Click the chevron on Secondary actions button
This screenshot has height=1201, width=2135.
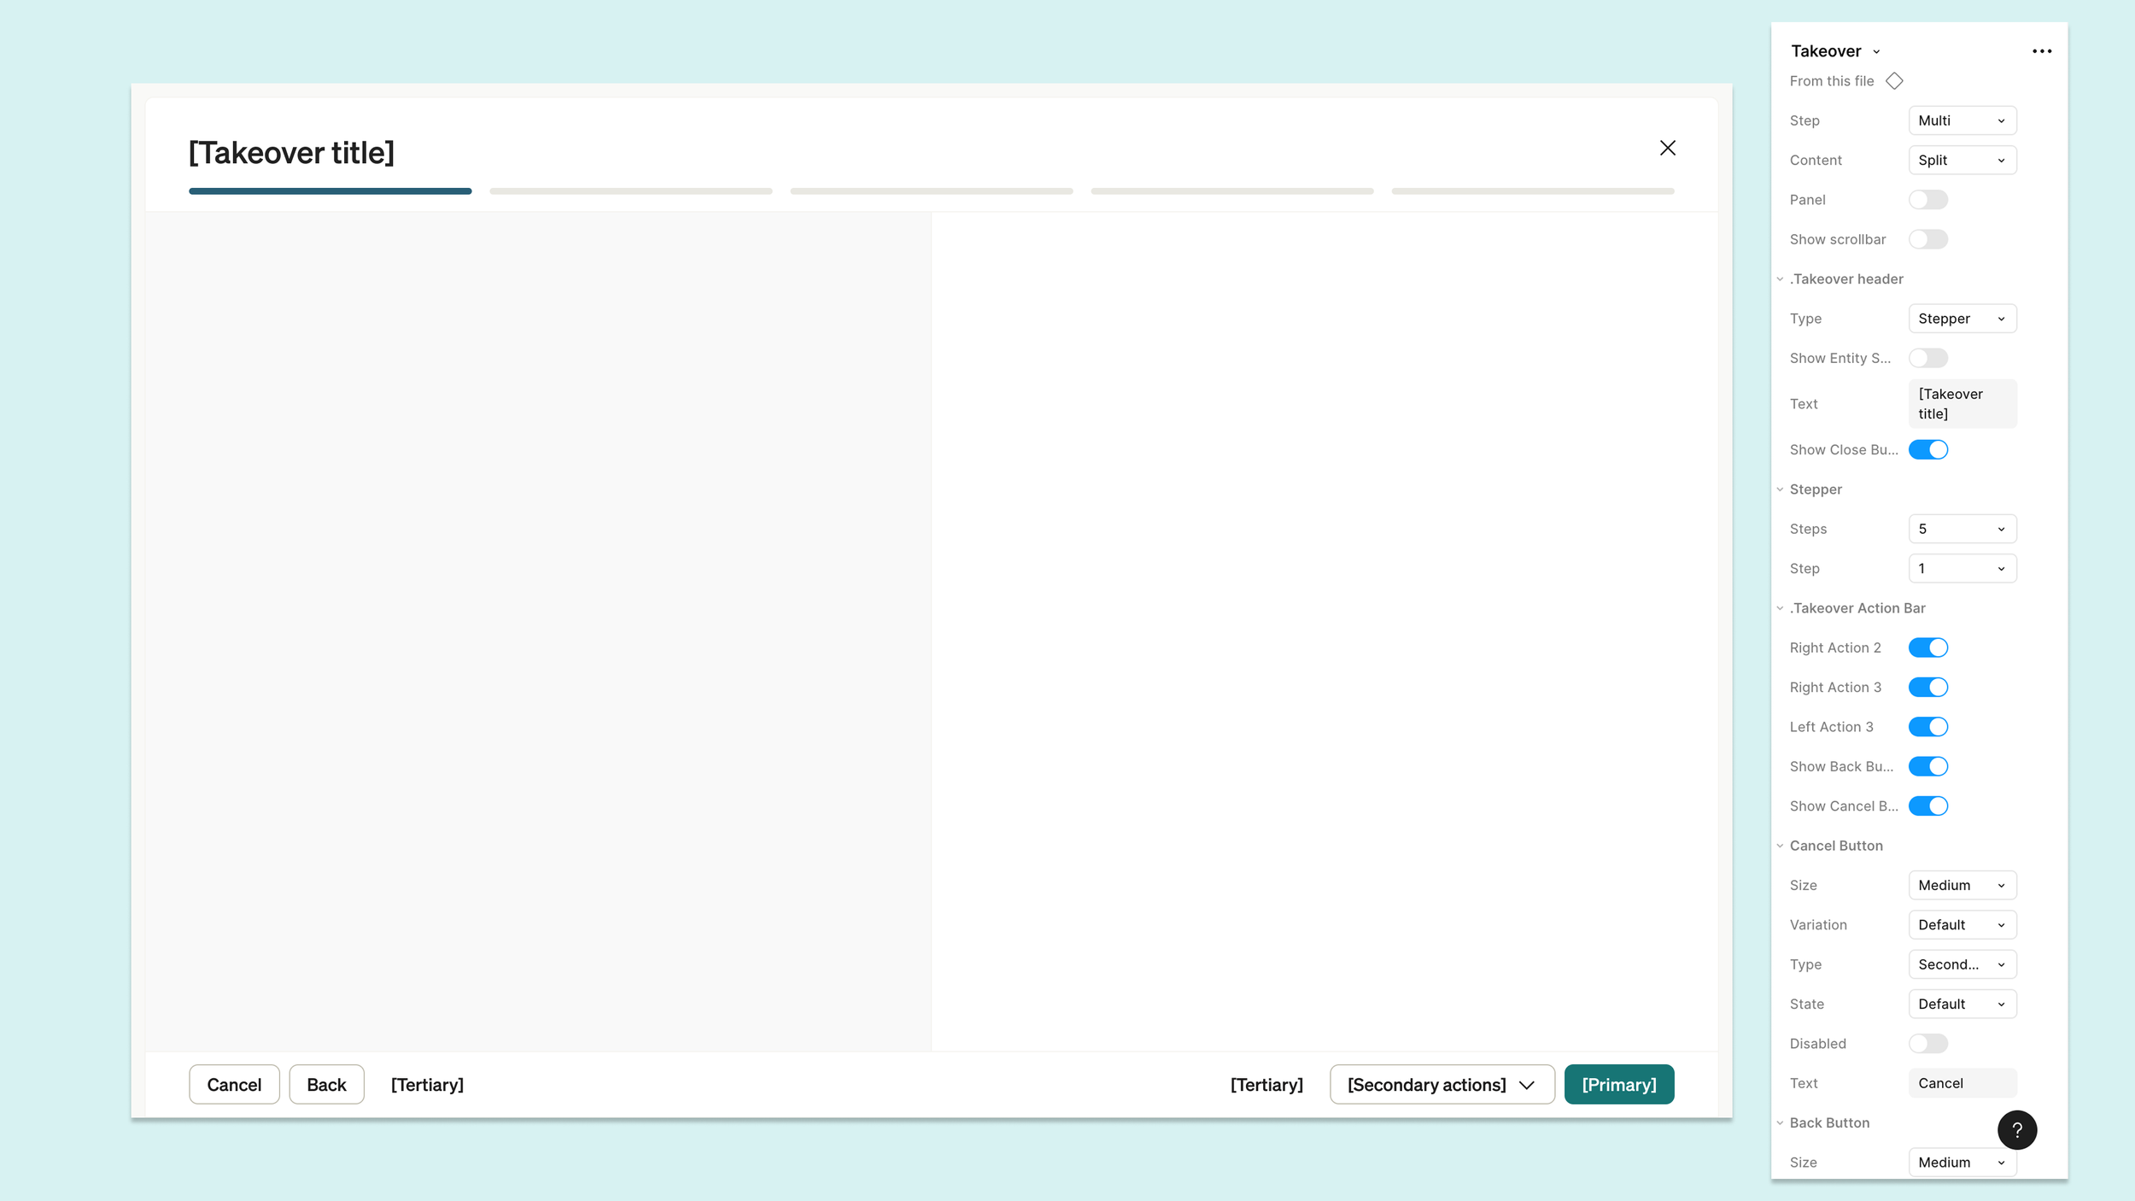[x=1527, y=1085]
